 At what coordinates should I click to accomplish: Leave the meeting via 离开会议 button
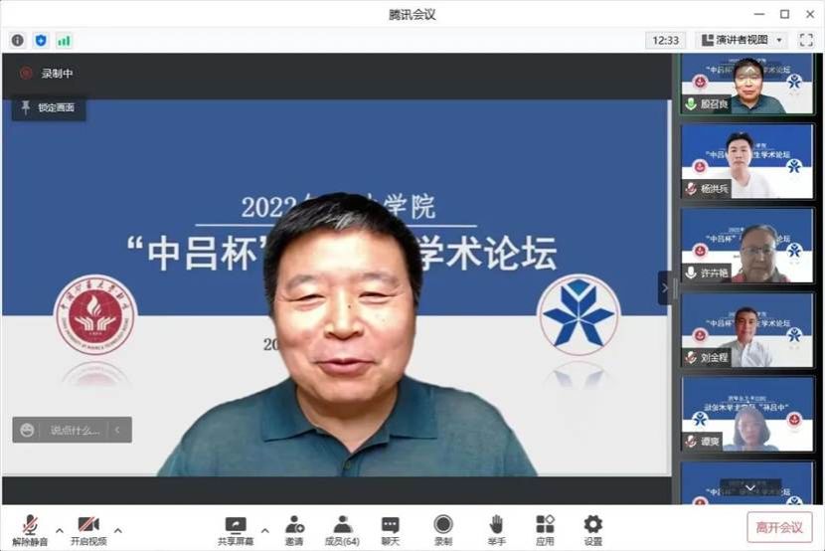[779, 527]
